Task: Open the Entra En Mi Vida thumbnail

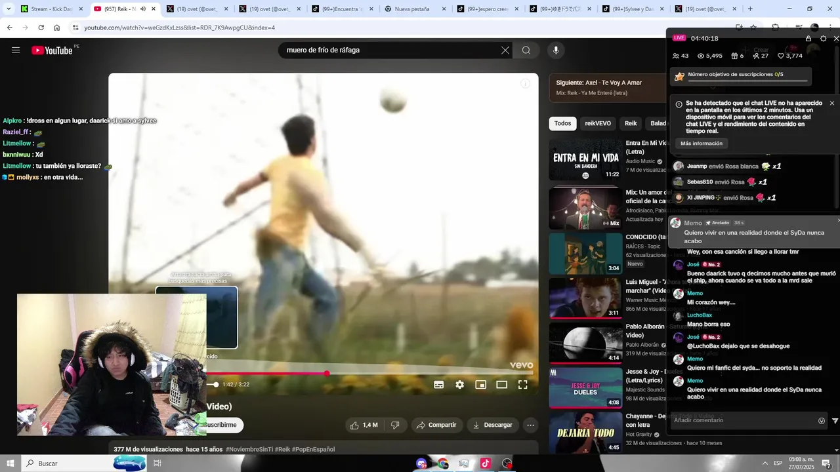Action: tap(585, 159)
